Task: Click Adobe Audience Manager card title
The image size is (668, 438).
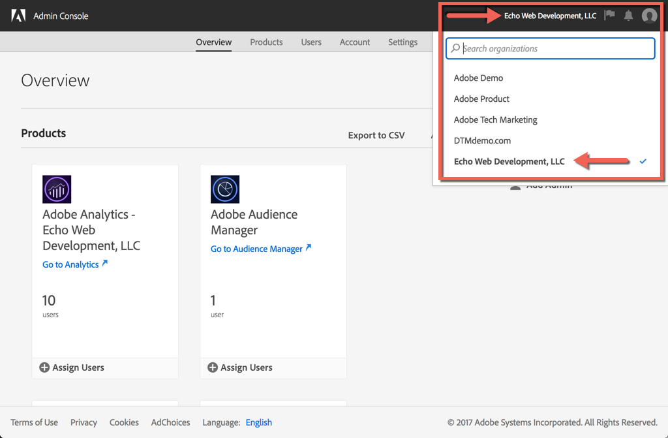Action: click(x=254, y=222)
